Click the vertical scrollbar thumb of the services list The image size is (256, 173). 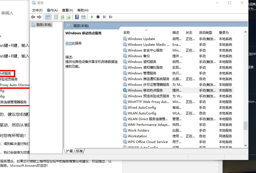[245, 126]
